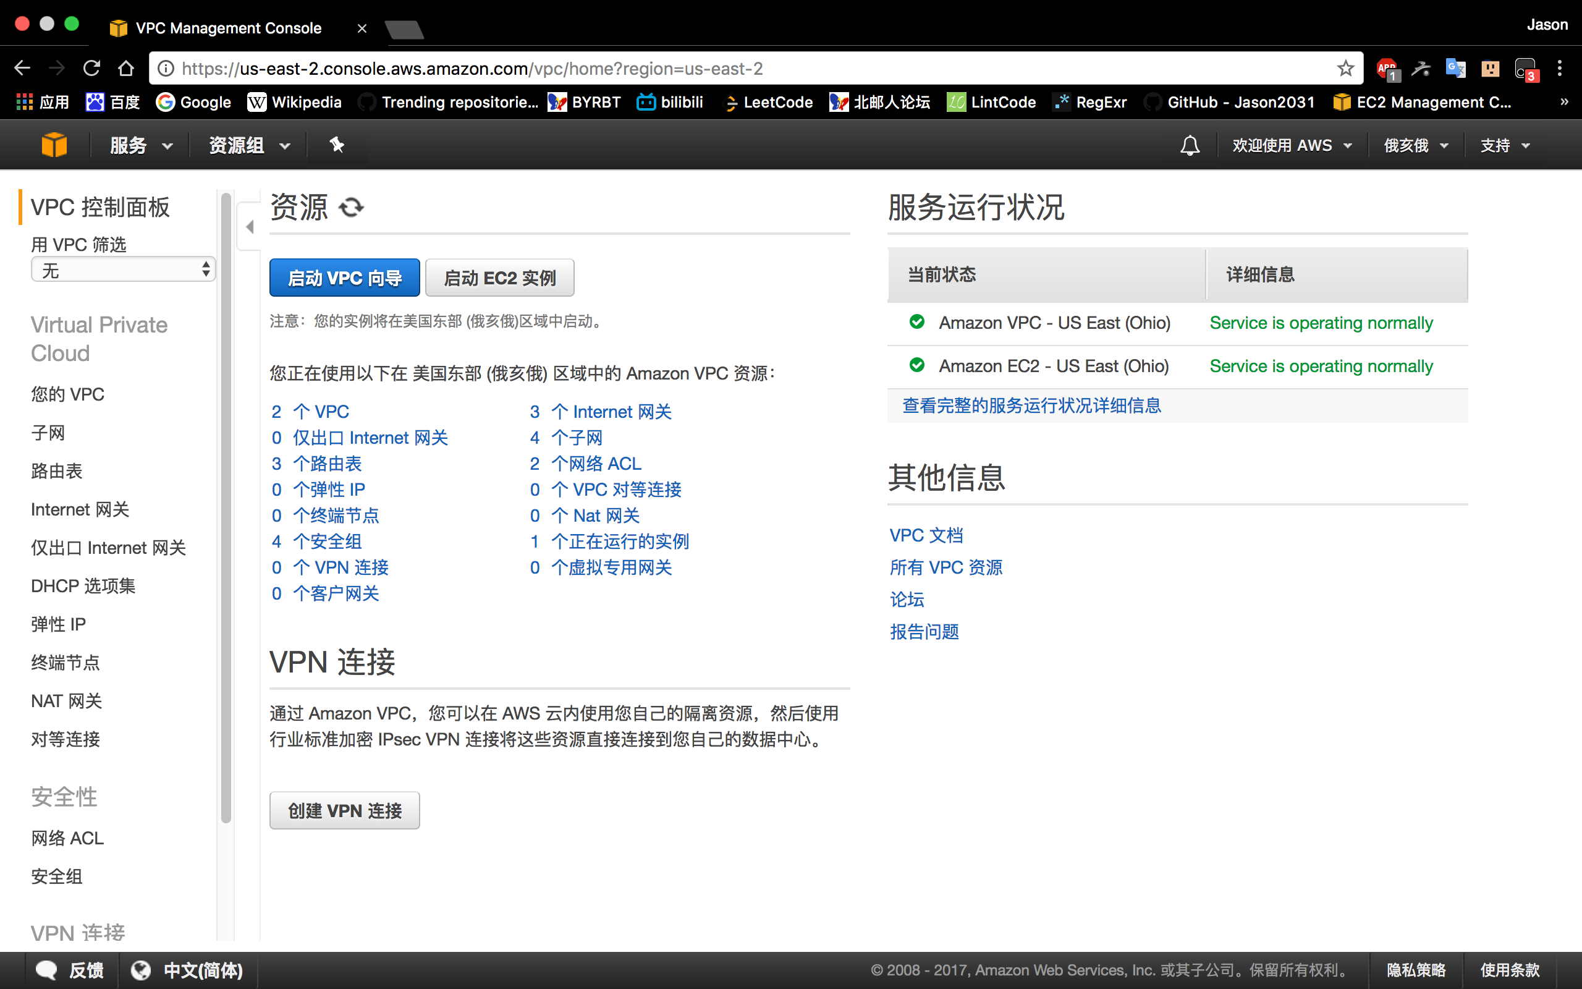Click the 隐私策略 footer link
Viewport: 1582px width, 989px height.
click(x=1416, y=970)
